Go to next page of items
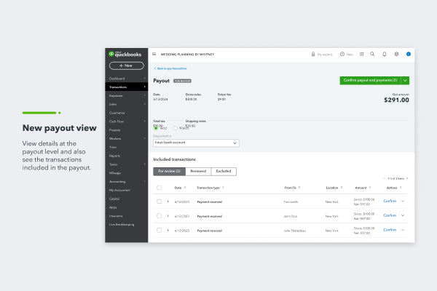This screenshot has height=291, width=437. tap(407, 178)
